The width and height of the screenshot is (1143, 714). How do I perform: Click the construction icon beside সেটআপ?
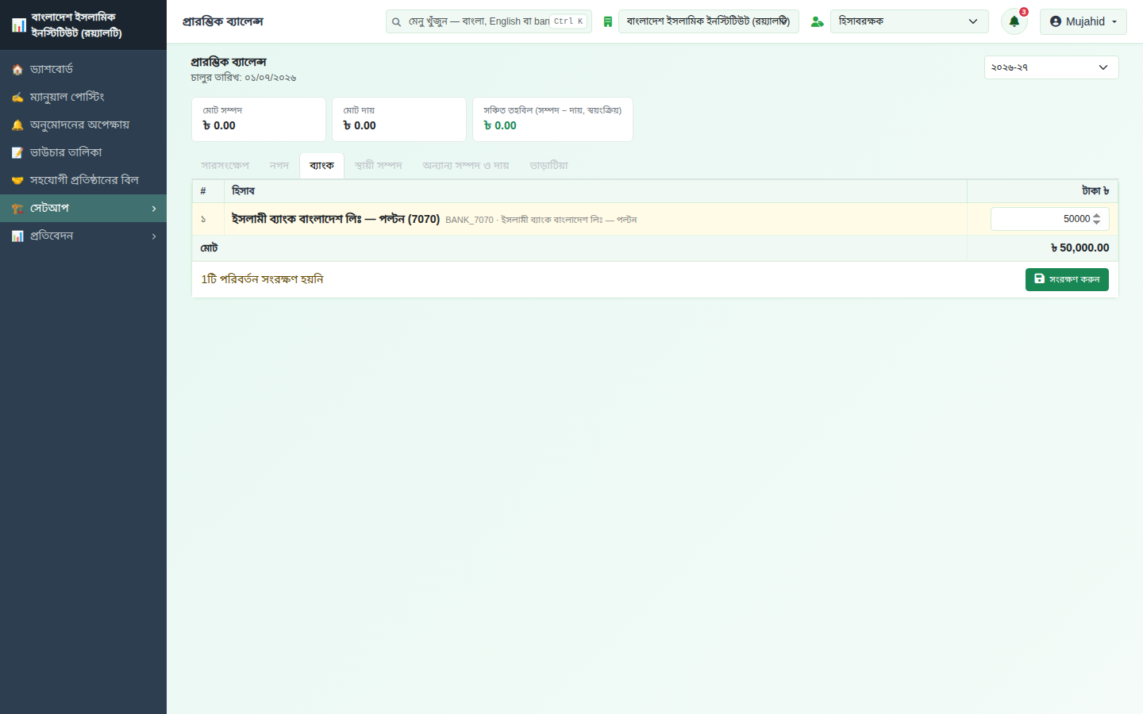(17, 209)
